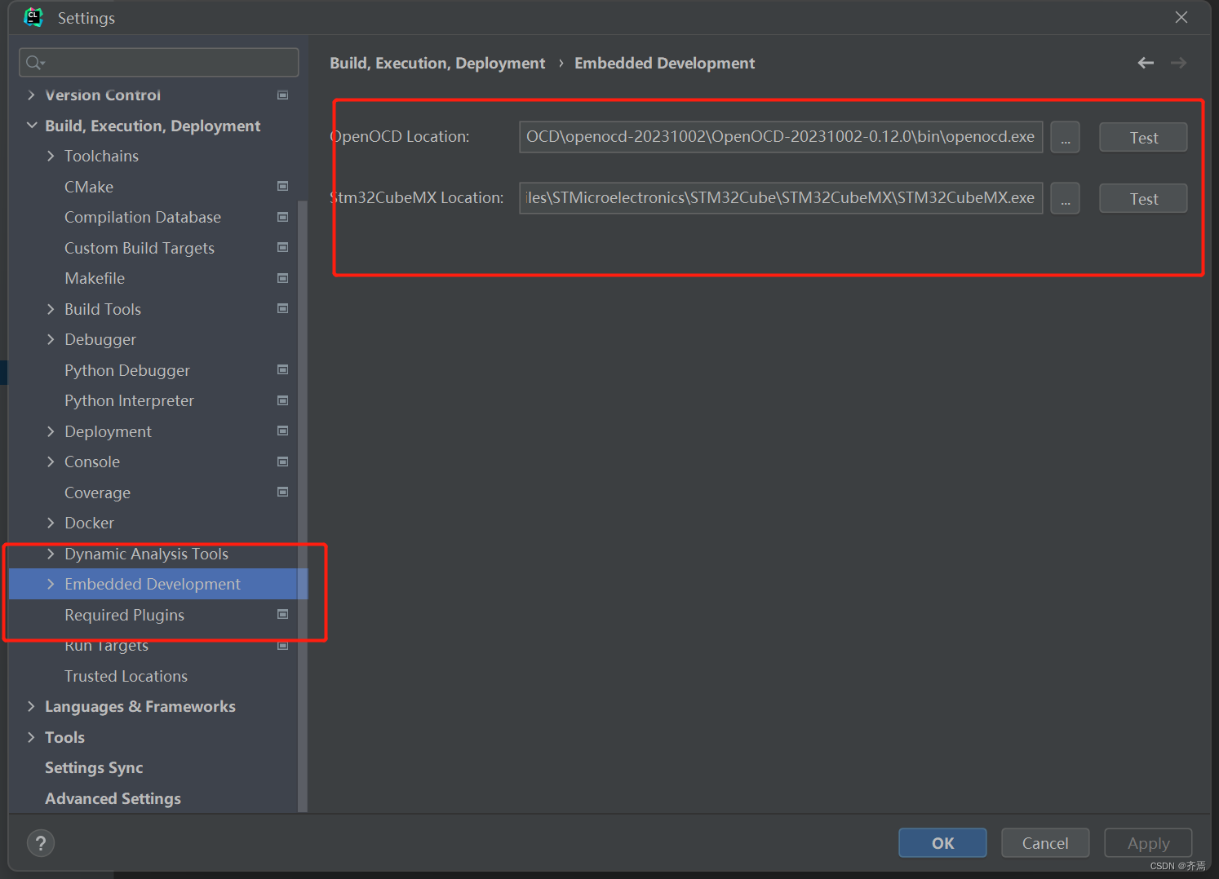The image size is (1219, 879).
Task: Click Build, Execution, Deployment breadcrumb
Action: (x=437, y=63)
